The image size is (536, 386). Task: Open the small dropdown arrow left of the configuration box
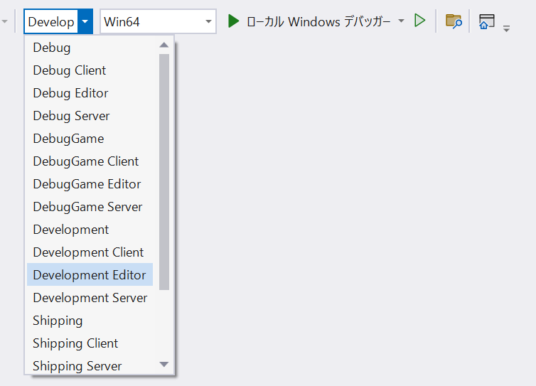click(x=4, y=21)
